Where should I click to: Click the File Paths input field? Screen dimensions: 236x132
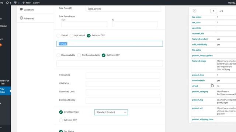(x=123, y=84)
